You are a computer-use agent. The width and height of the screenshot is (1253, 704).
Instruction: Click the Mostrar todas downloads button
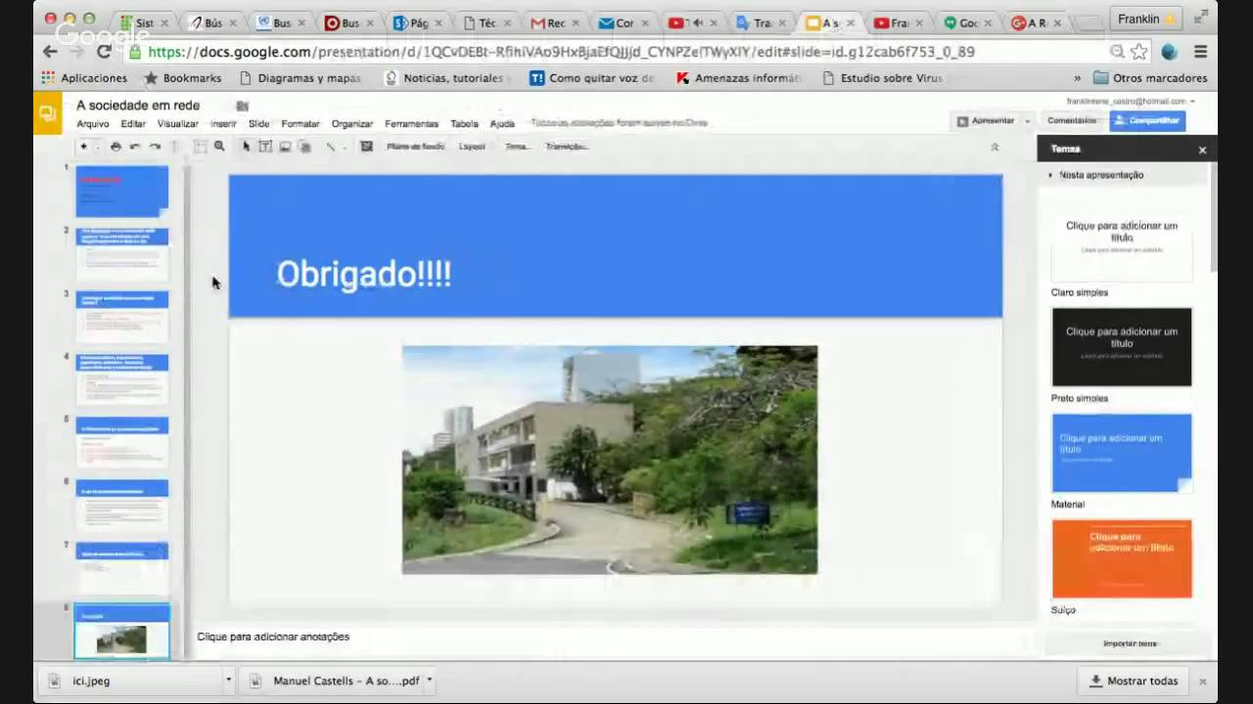[x=1134, y=681]
